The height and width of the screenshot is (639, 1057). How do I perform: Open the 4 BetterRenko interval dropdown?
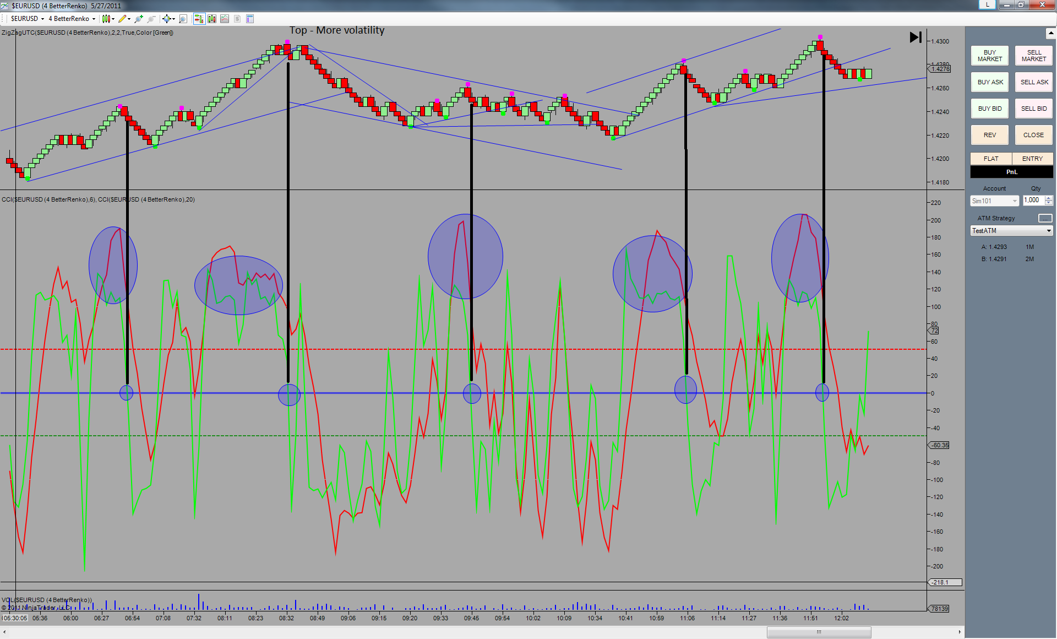72,19
